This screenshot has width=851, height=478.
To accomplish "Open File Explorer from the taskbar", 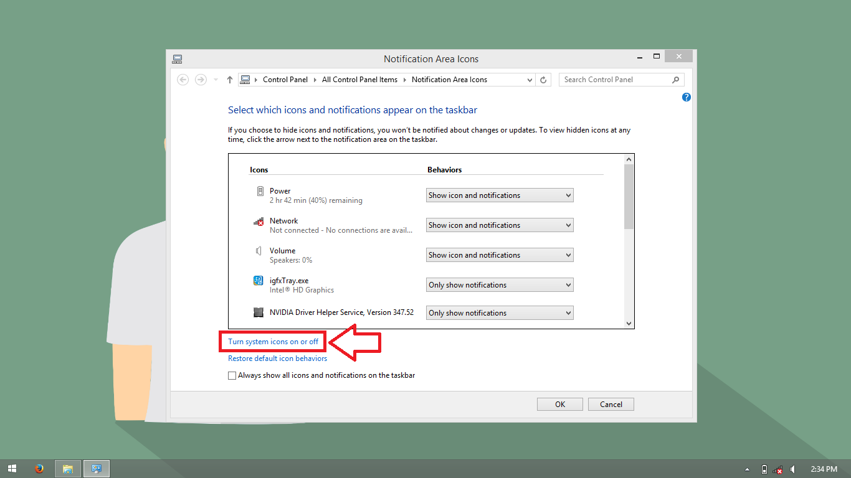I will click(x=68, y=469).
